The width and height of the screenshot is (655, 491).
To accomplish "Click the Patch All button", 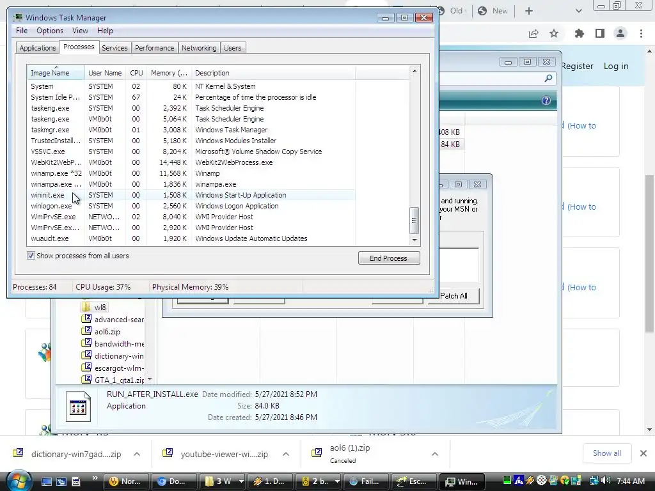I will (454, 295).
